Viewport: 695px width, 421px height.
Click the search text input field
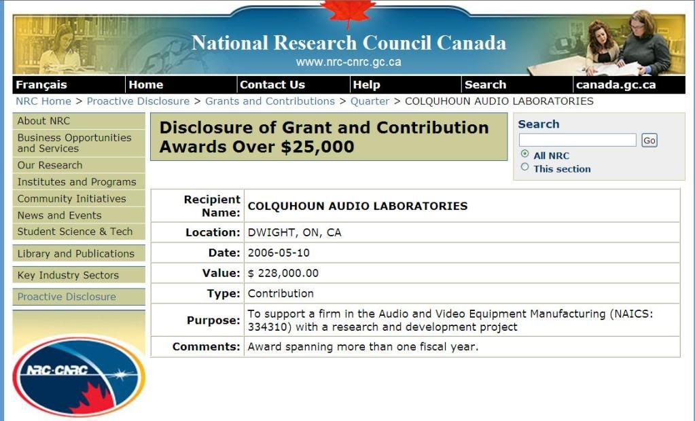click(x=577, y=140)
